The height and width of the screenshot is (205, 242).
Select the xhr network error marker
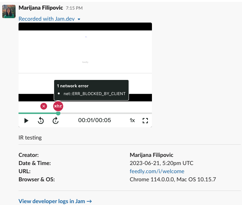58,106
